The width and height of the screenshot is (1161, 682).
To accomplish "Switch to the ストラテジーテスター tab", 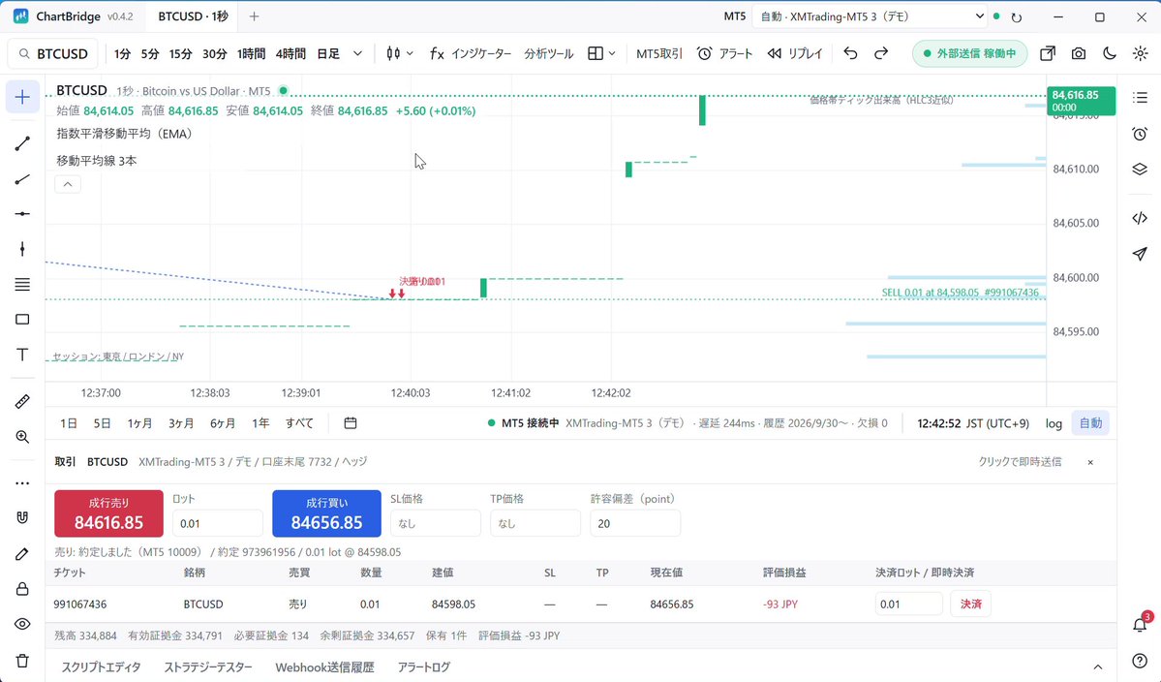I will coord(208,667).
